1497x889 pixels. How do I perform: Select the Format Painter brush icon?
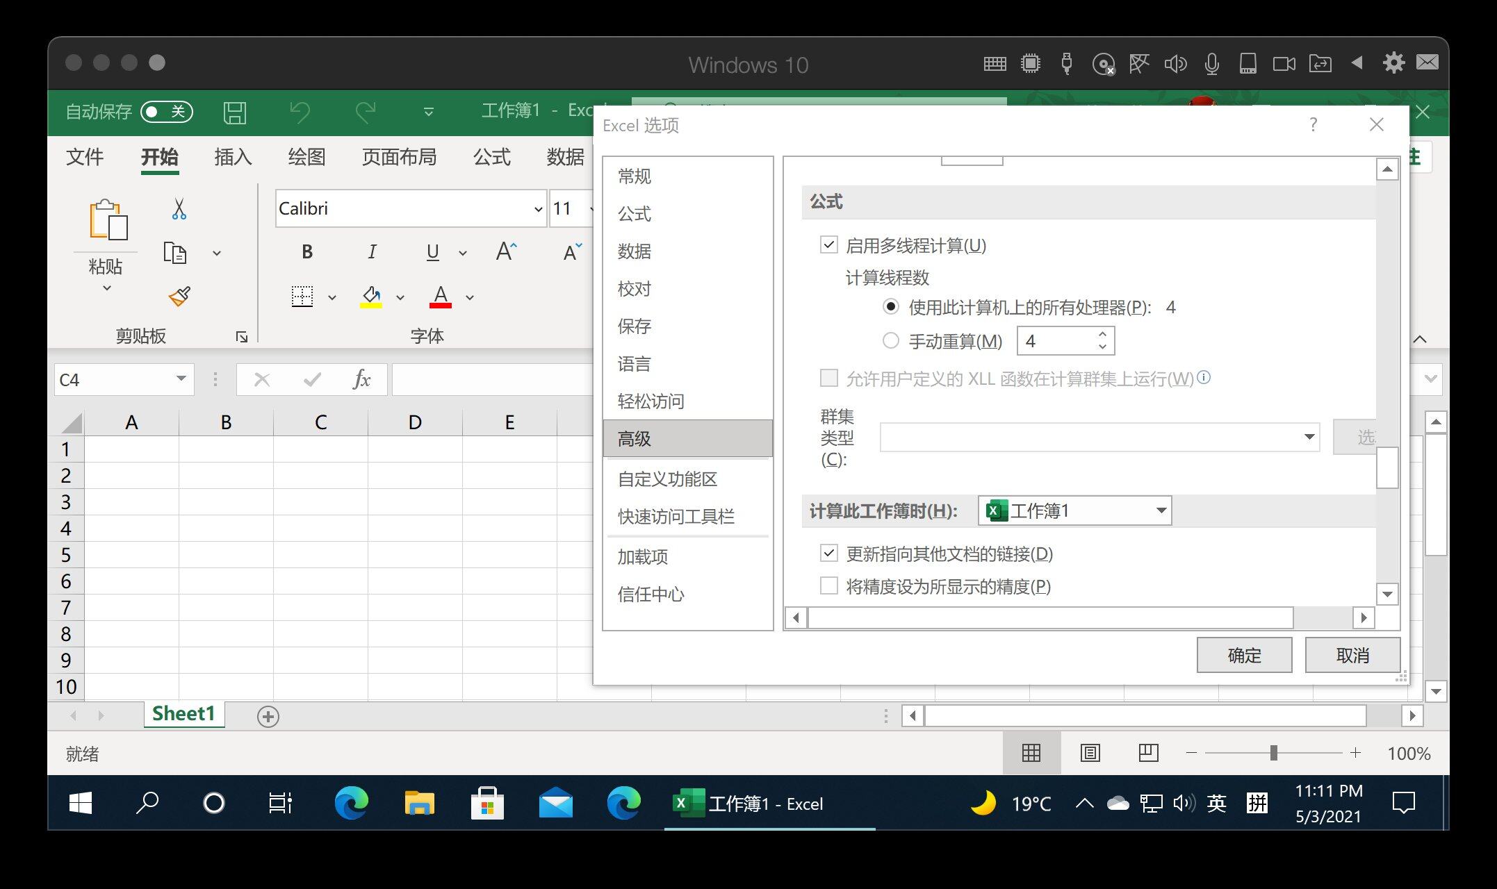179,297
